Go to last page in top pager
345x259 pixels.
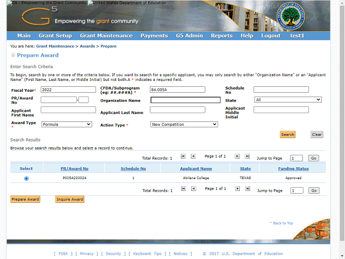click(x=247, y=156)
